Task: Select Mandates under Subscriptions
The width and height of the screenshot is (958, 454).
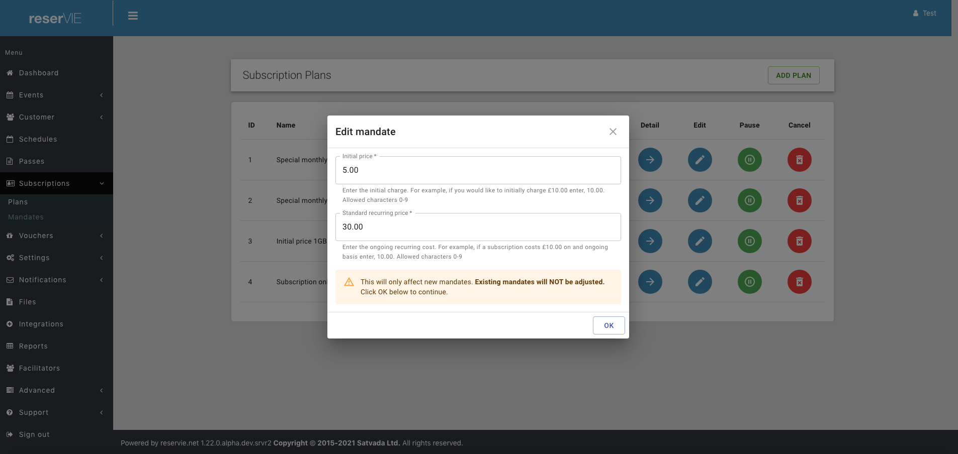Action: 26,217
